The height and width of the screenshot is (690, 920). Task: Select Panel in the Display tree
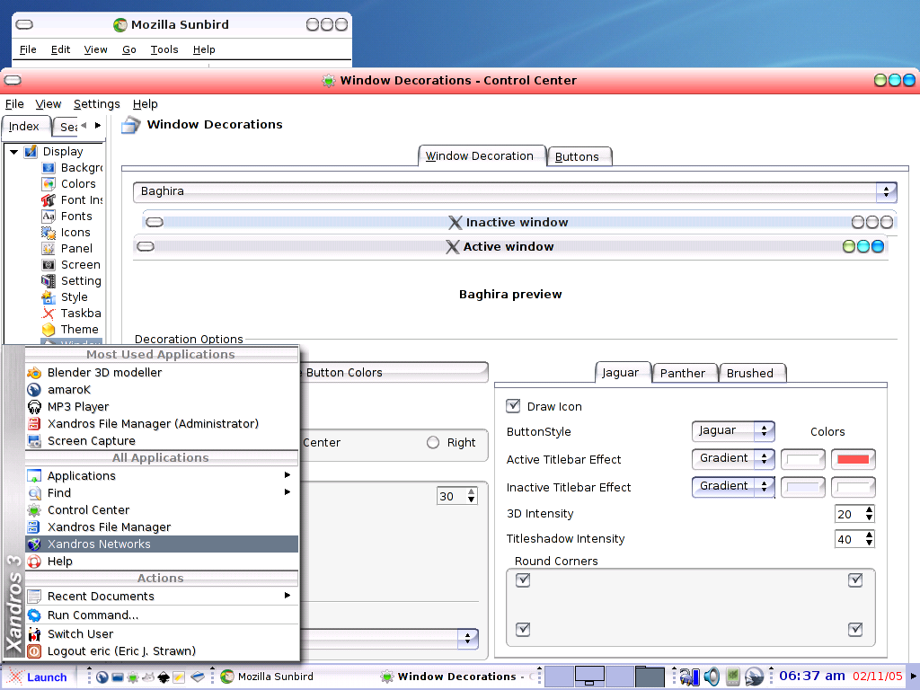tap(76, 248)
